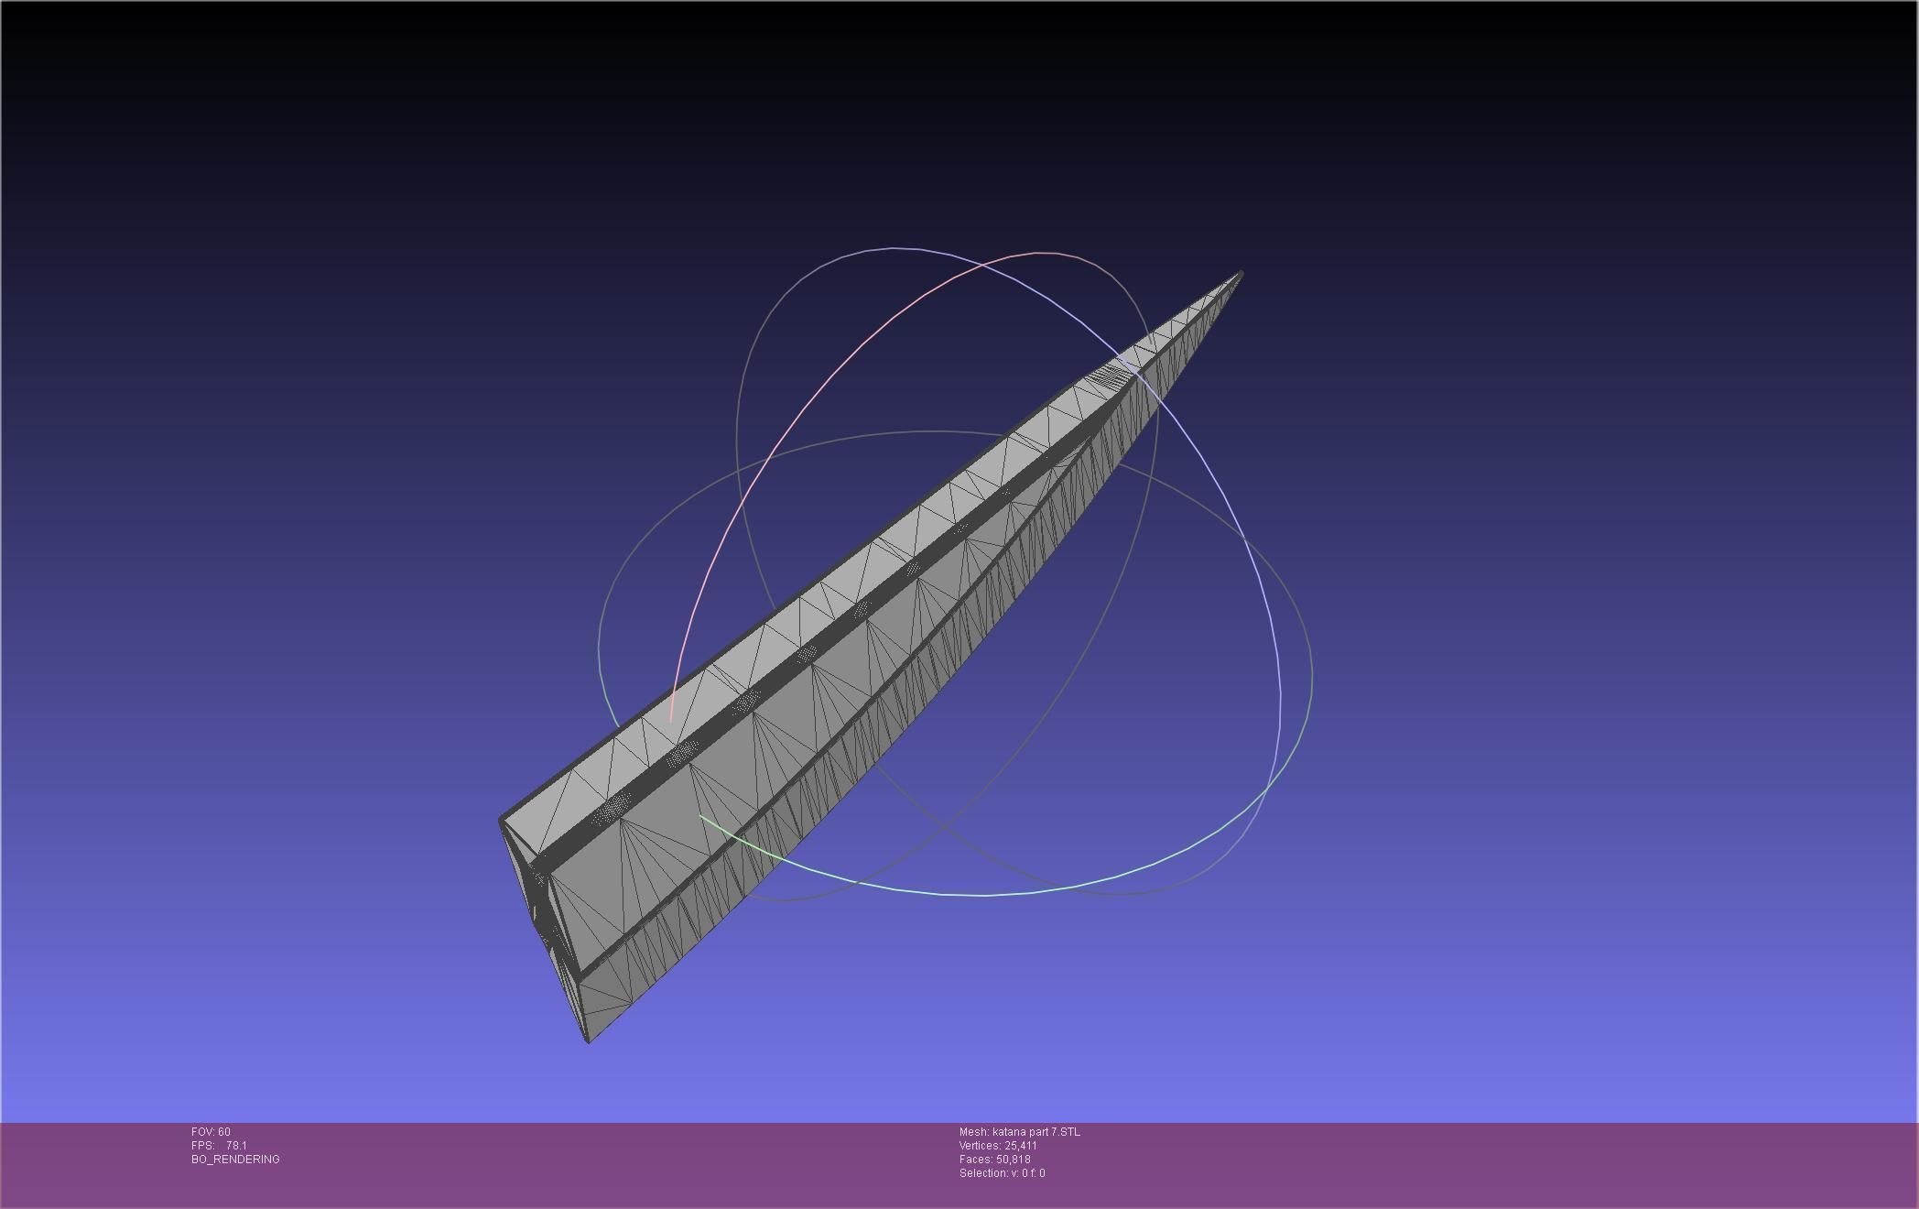
Task: Click the Selection: v: 0 f: 0 text
Action: click(x=1002, y=1173)
